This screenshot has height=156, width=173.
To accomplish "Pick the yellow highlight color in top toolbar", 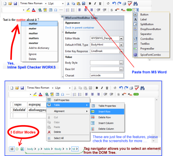I will (x=28, y=10).
